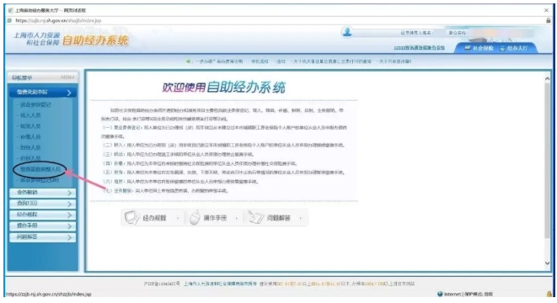
Task: Expand the 业务撤销 sidebar section
Action: 42,193
